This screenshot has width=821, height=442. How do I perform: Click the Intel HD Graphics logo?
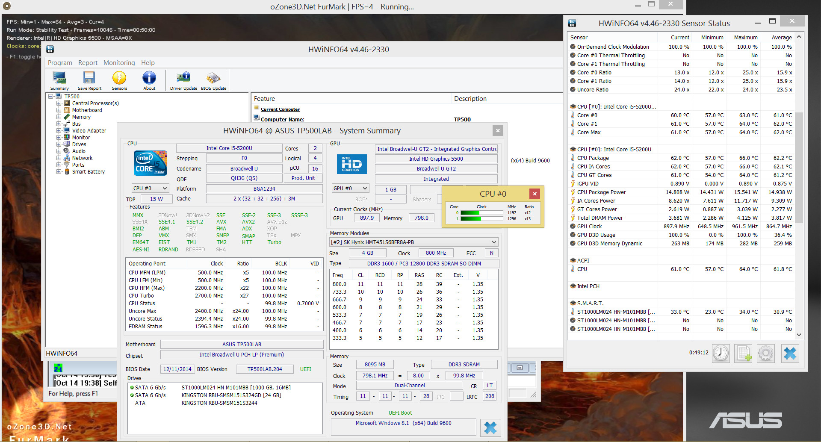click(x=351, y=164)
